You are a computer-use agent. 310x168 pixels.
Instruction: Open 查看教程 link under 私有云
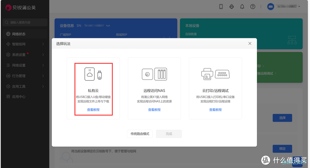point(93,110)
